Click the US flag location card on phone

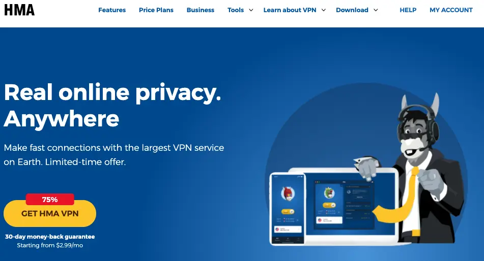(x=288, y=229)
